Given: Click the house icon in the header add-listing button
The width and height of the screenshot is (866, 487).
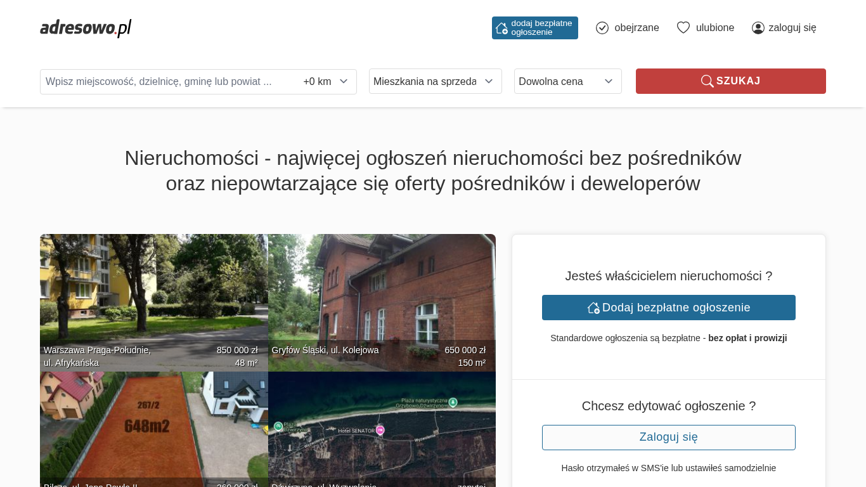Looking at the screenshot, I should (501, 28).
